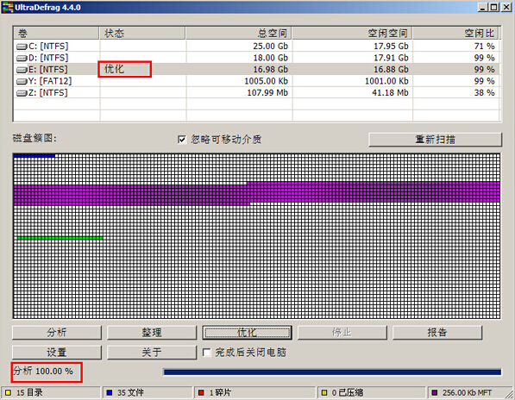
Task: Sort by 空闲空间 column header
Action: 352,33
